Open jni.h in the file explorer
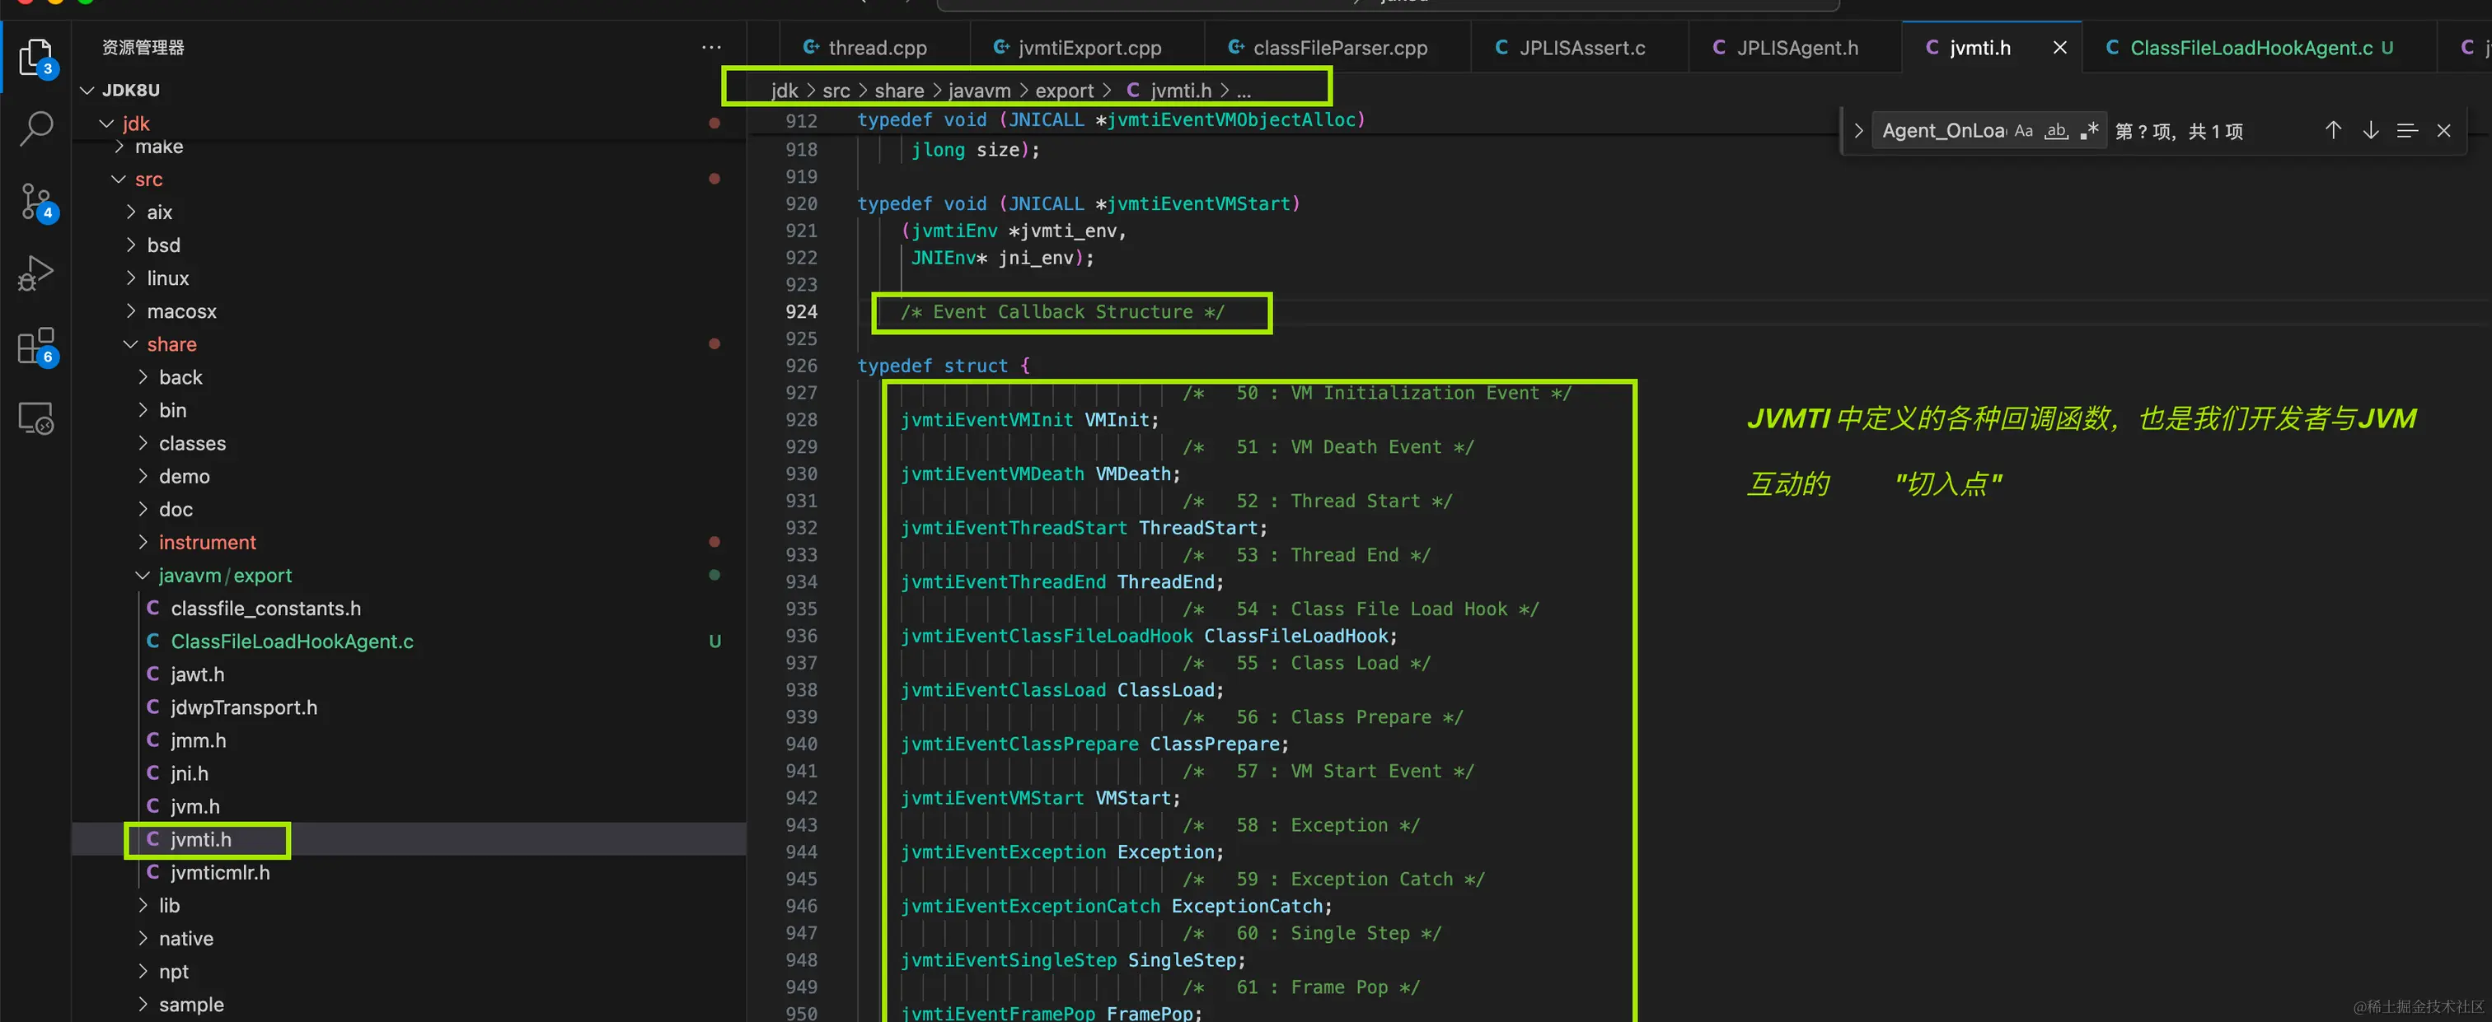This screenshot has height=1022, width=2492. pos(189,773)
